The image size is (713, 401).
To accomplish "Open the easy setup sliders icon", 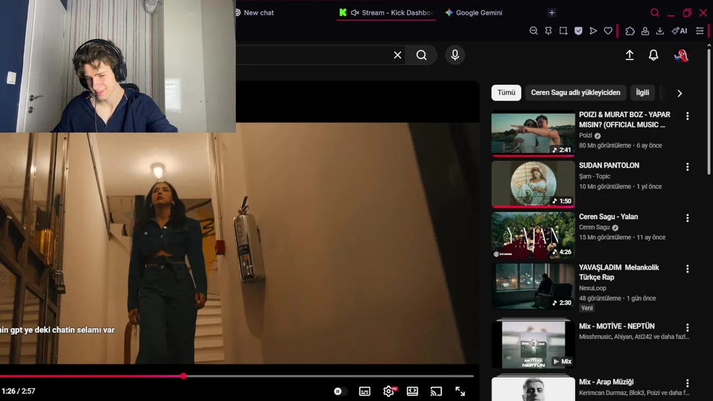I will pos(700,31).
